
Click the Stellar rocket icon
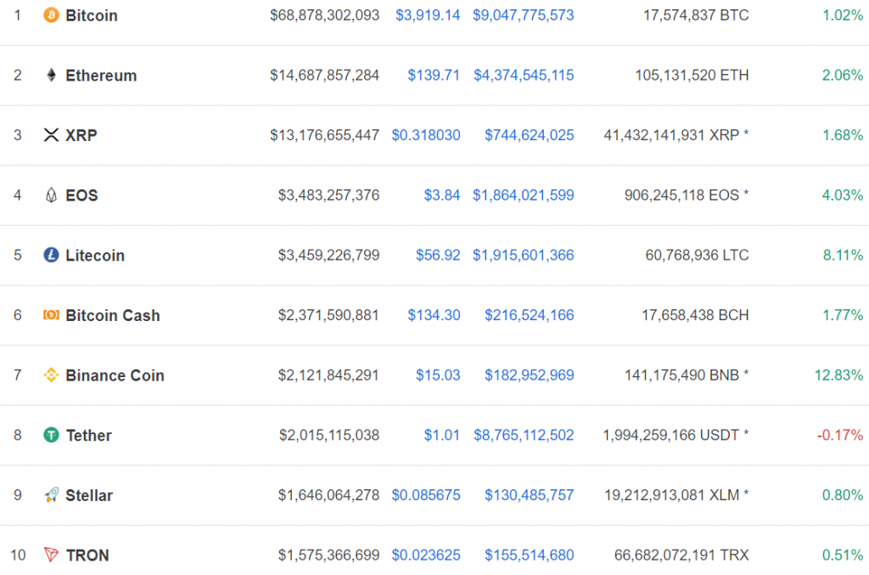[51, 495]
